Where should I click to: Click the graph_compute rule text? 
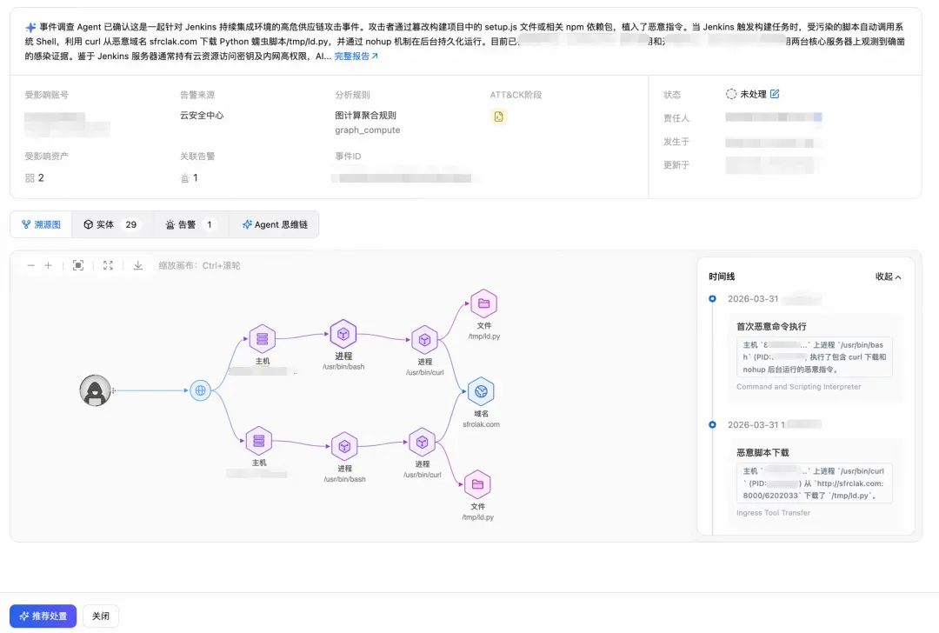coord(367,130)
